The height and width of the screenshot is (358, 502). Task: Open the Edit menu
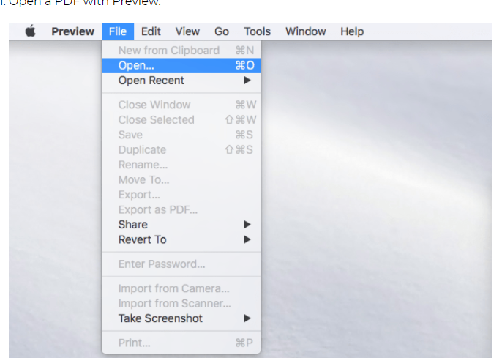151,31
